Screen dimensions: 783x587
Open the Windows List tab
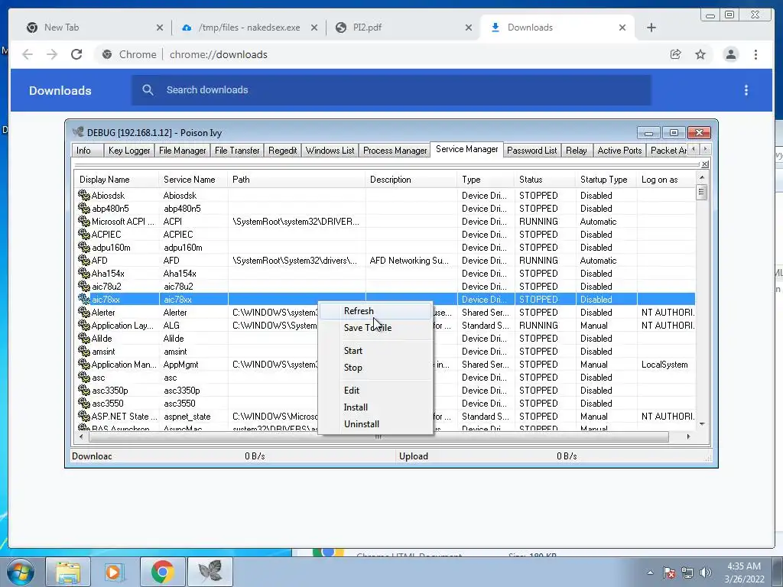coord(330,151)
